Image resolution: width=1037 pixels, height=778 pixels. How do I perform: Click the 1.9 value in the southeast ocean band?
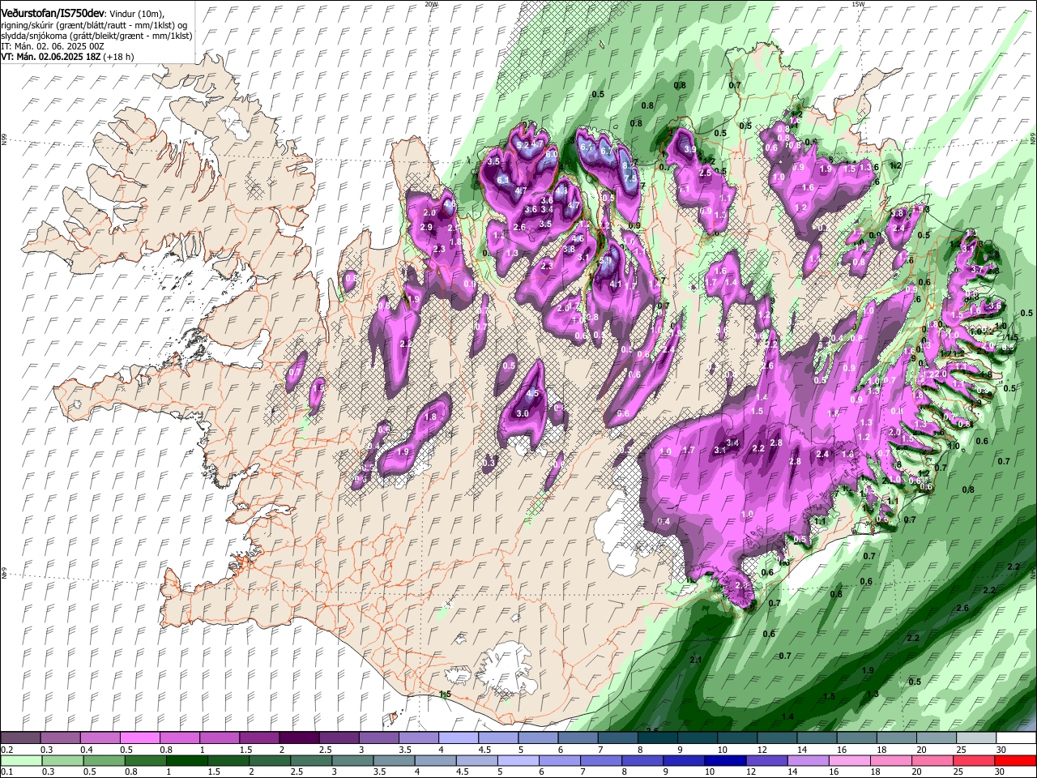[868, 671]
